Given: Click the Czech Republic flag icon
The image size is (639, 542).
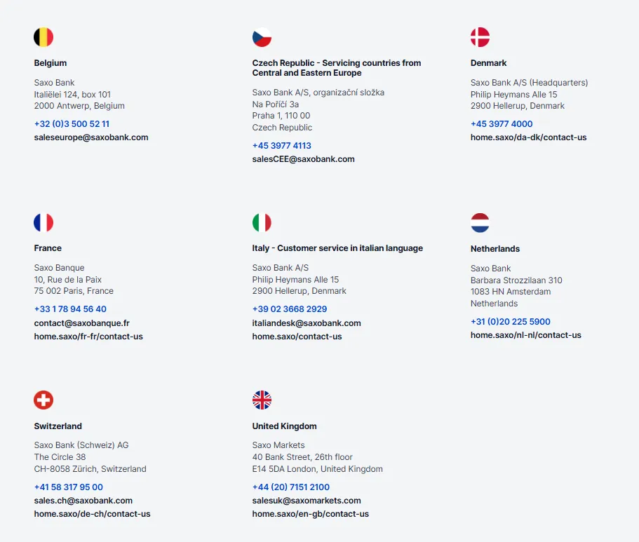Looking at the screenshot, I should (262, 37).
